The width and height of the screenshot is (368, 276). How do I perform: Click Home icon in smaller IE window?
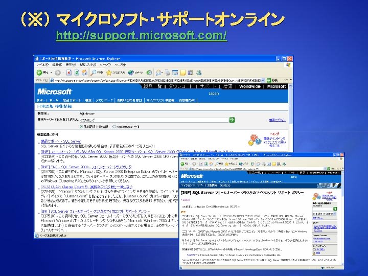211,164
